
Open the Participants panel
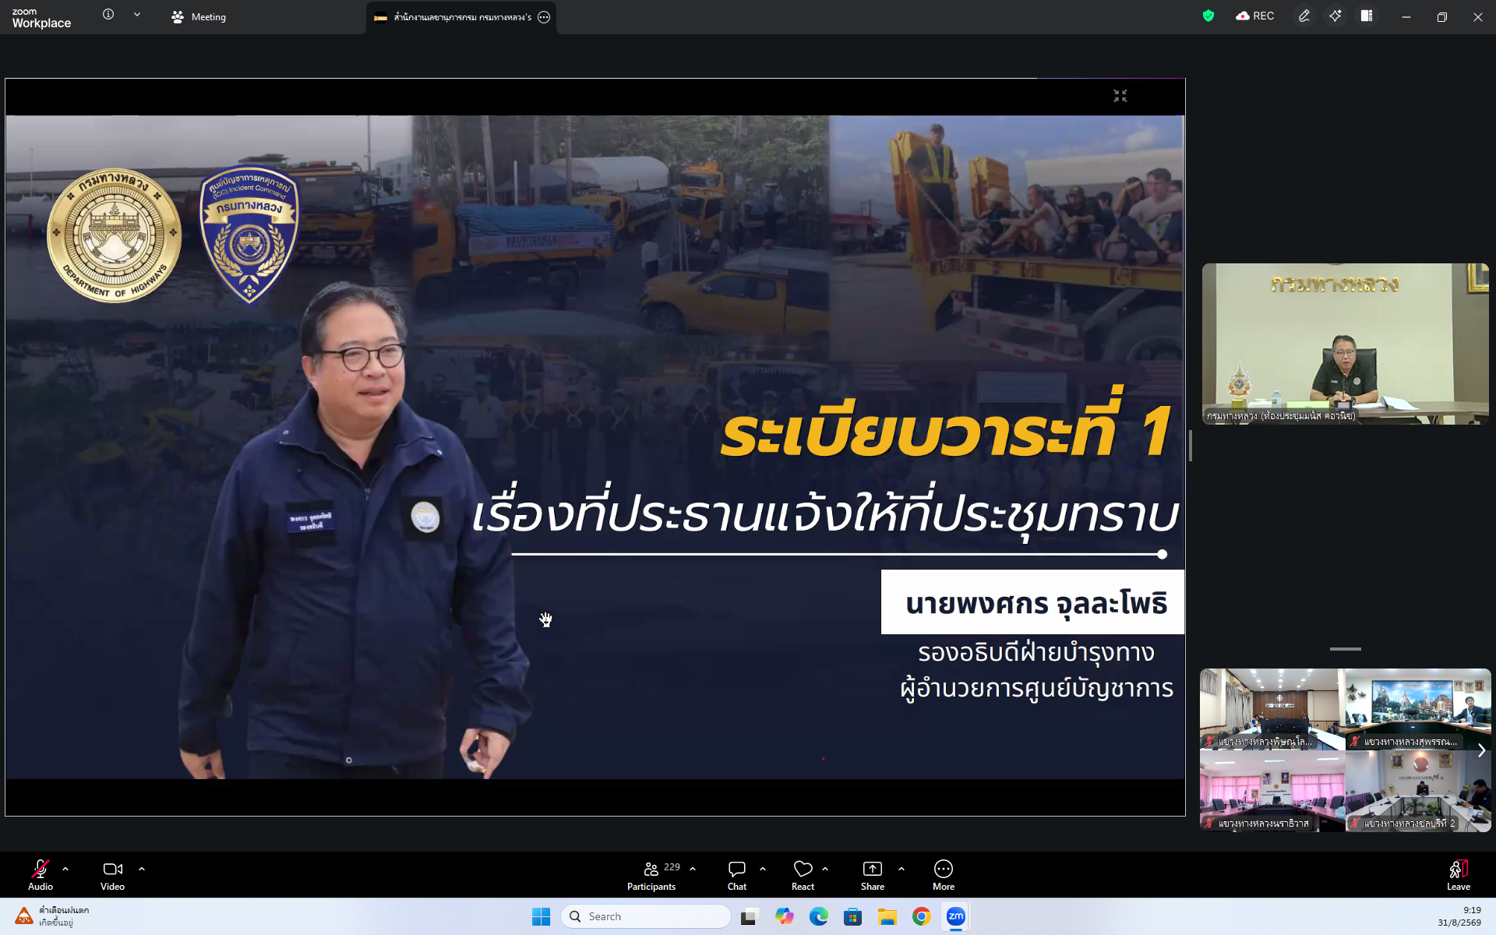(x=652, y=874)
